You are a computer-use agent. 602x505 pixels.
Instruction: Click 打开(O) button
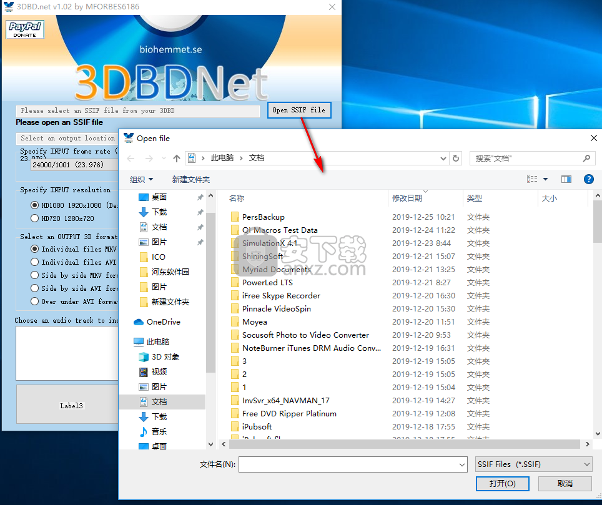(x=503, y=484)
